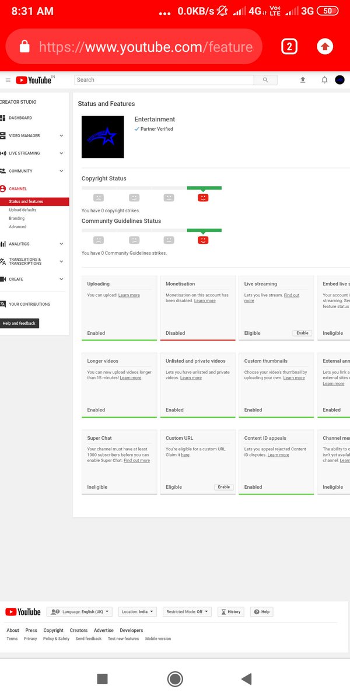Open the notifications bell
350x700 pixels.
click(x=324, y=80)
